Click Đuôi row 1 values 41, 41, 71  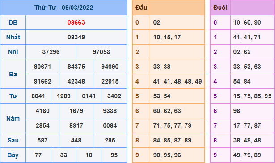pos(247,37)
